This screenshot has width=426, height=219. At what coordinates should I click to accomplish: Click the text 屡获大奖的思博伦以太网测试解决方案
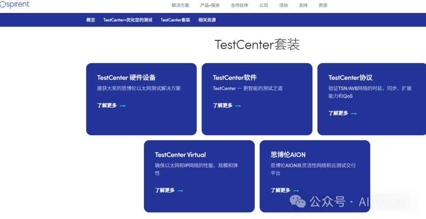[139, 88]
